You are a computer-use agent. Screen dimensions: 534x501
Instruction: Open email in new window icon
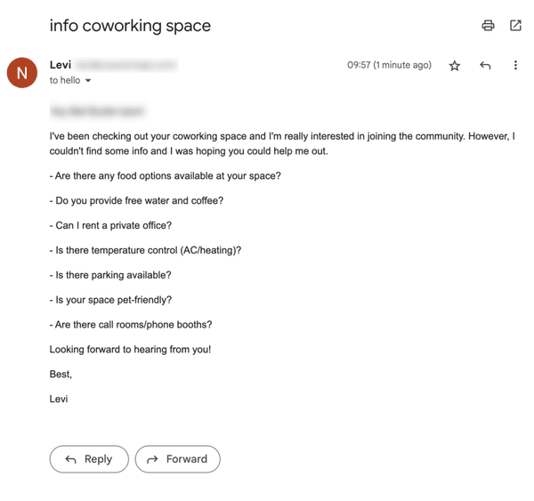coord(515,26)
